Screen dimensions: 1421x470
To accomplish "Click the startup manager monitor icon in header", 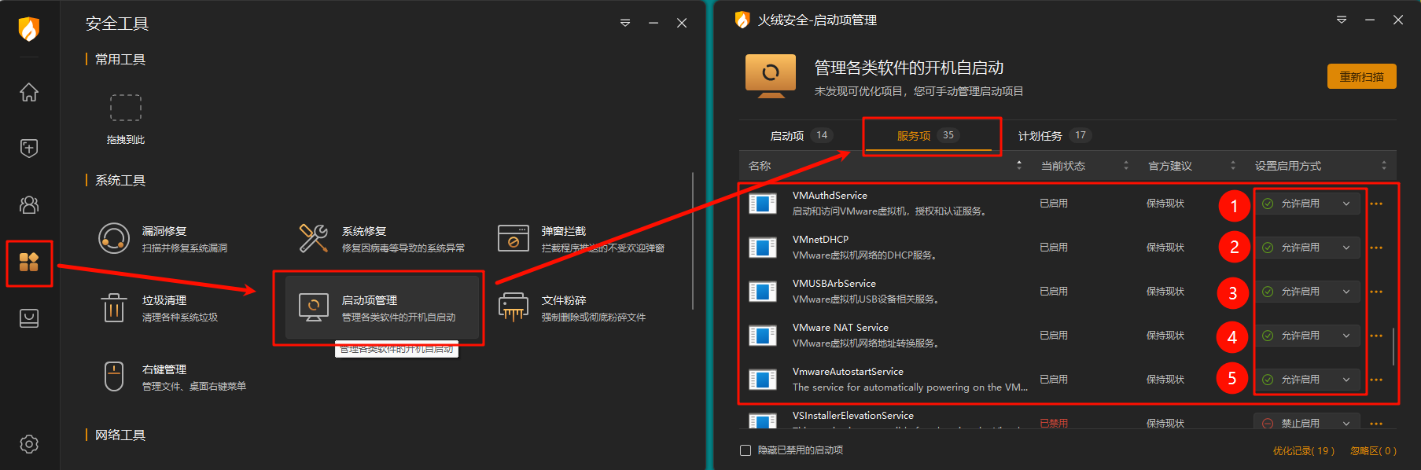I will [x=771, y=76].
